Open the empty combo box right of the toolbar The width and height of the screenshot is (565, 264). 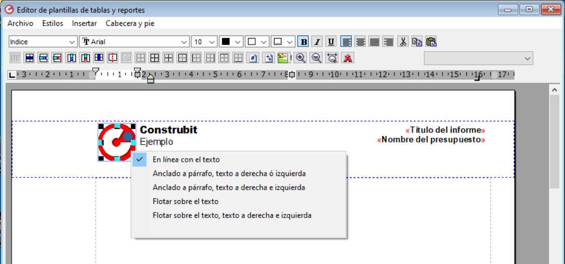(478, 58)
